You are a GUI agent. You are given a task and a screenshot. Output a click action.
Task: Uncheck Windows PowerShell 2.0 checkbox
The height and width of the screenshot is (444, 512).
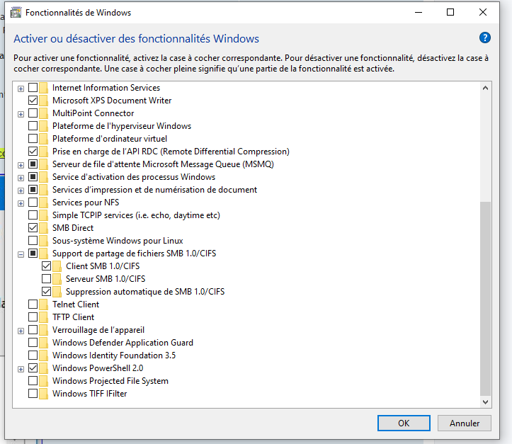33,368
